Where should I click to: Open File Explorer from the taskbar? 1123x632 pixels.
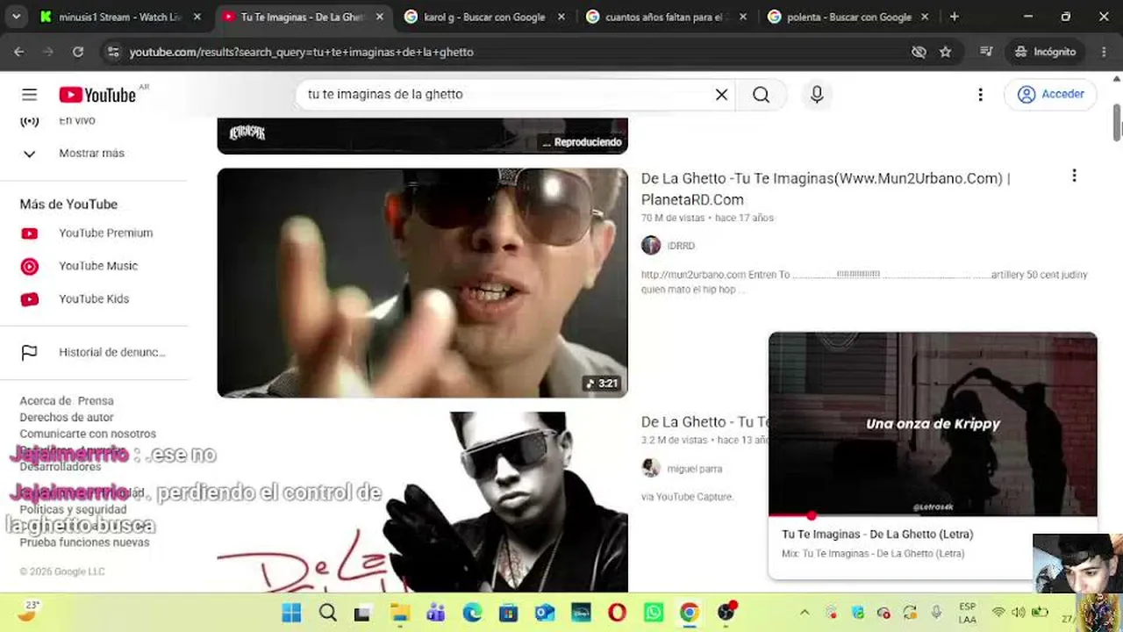pos(400,613)
